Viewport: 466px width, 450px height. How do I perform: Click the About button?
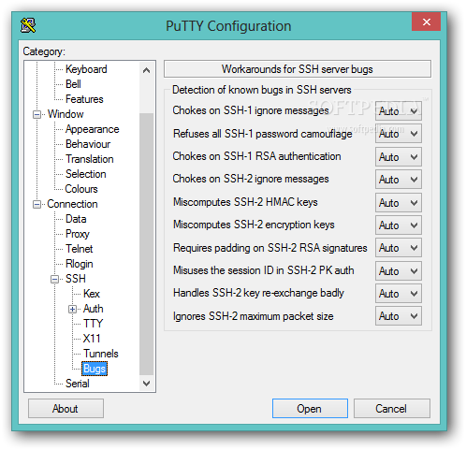[x=66, y=409]
